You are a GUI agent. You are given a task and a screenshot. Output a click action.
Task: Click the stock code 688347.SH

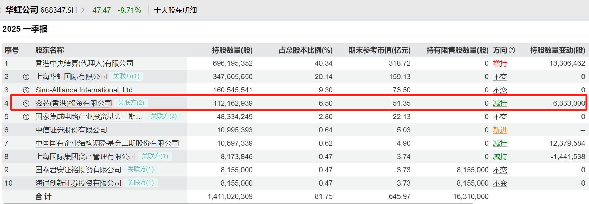(x=58, y=10)
